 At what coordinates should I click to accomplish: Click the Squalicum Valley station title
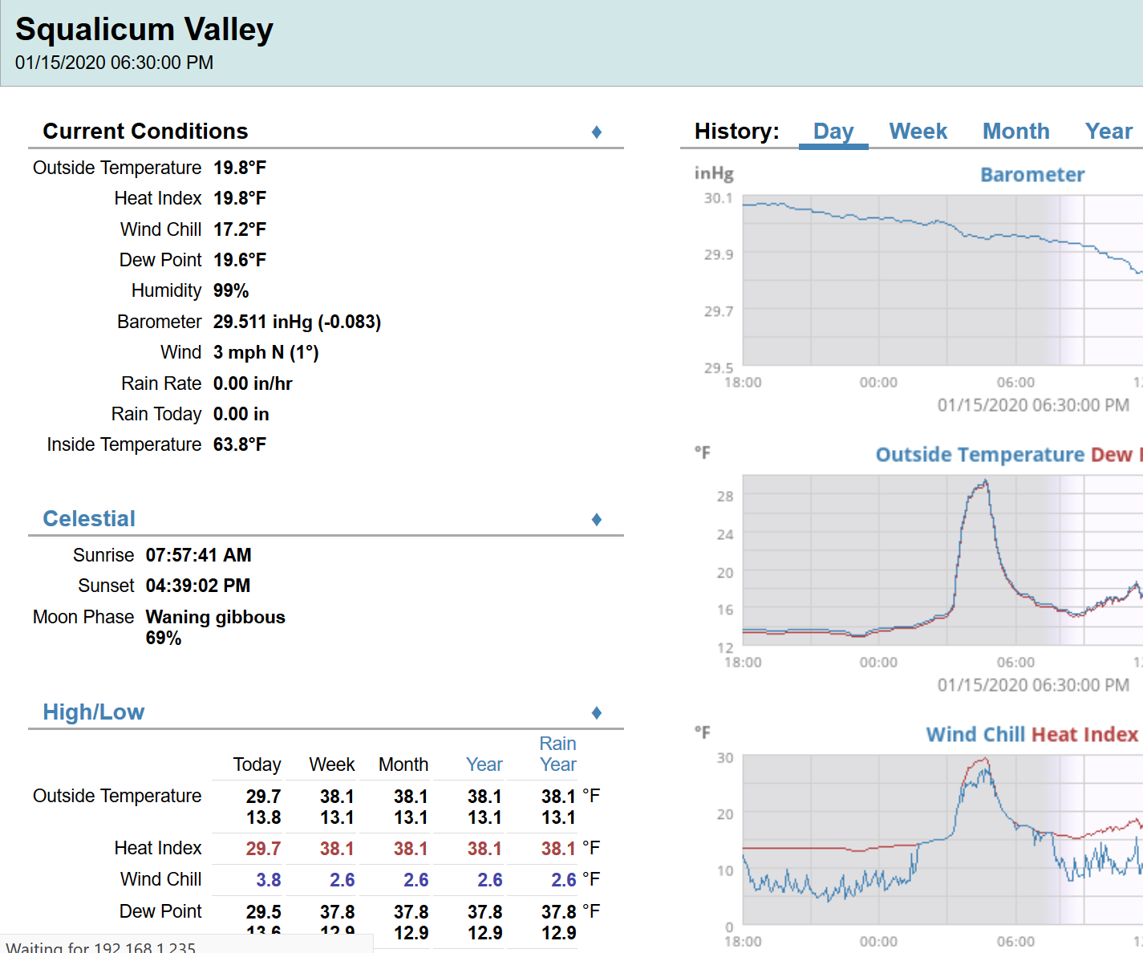pos(145,29)
